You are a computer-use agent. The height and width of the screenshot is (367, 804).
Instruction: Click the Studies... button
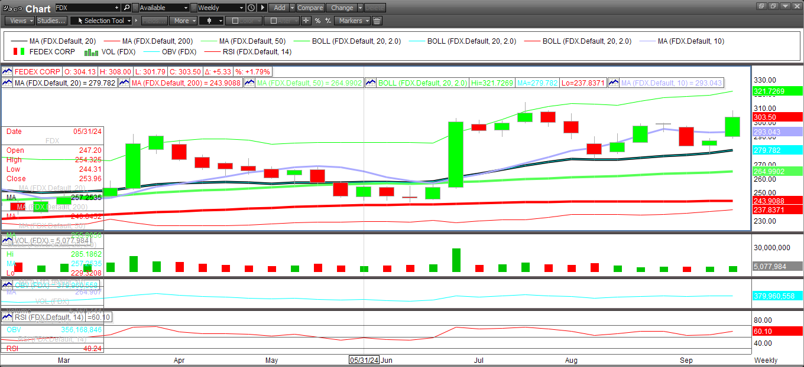(x=51, y=21)
